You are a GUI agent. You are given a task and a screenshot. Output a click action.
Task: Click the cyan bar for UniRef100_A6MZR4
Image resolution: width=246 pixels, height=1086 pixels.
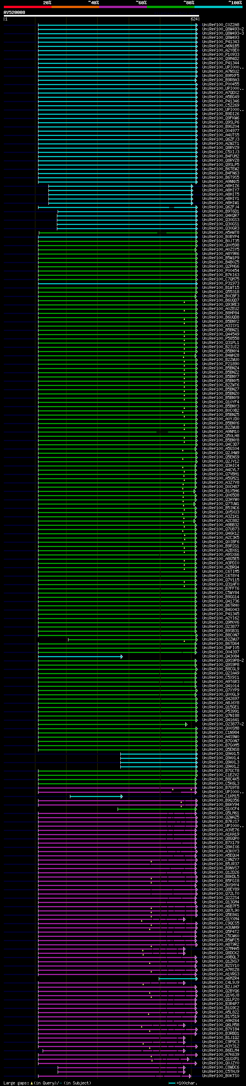pos(178,979)
